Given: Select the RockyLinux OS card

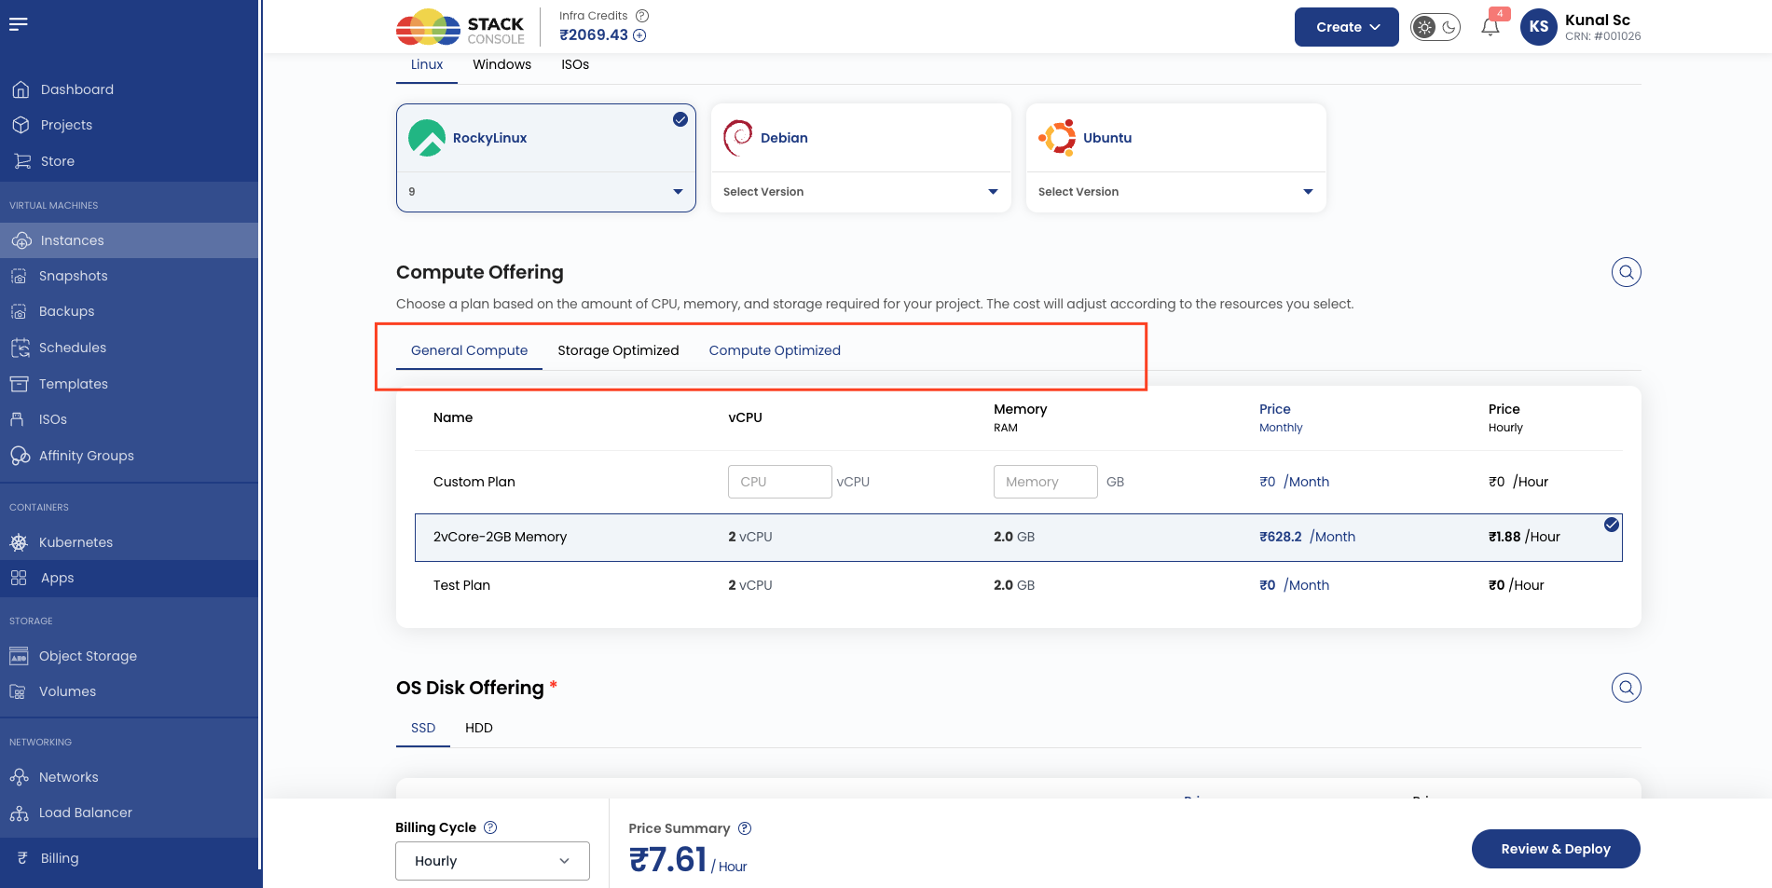Looking at the screenshot, I should [546, 138].
